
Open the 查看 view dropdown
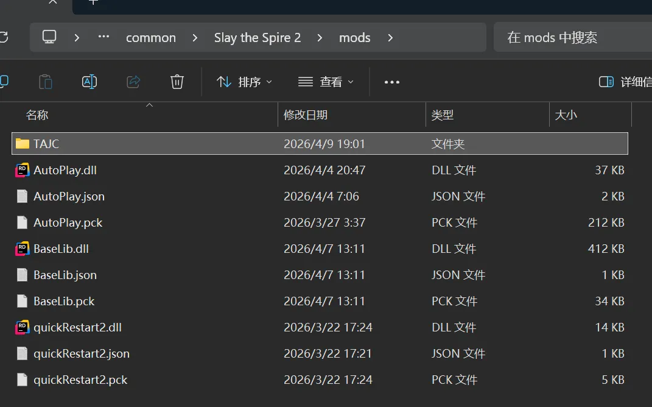click(326, 82)
